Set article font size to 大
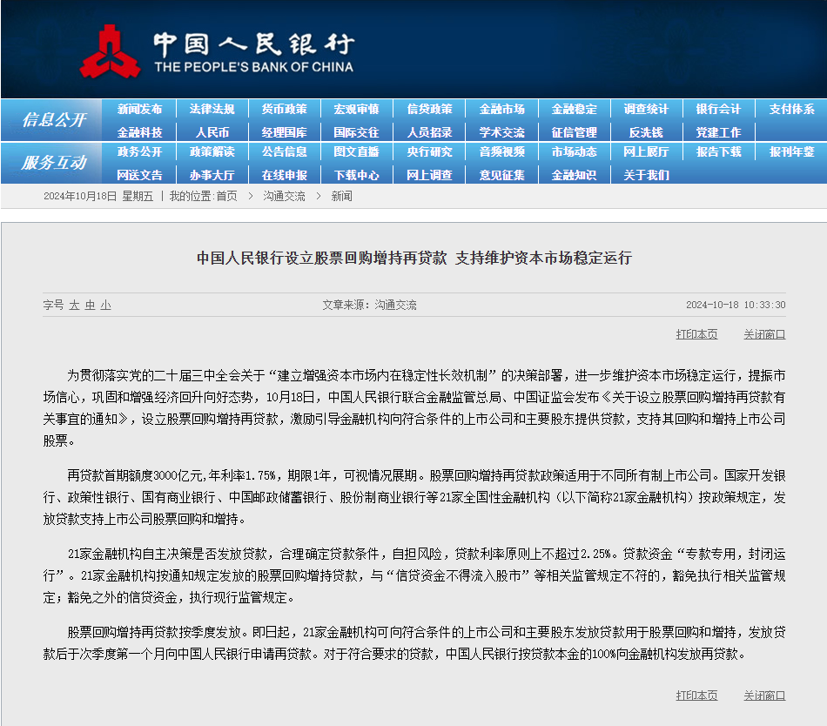Screen dimensions: 827x726 [75, 306]
